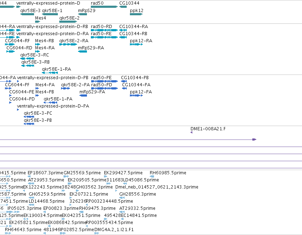
Task: Select the small purple arrow under DME1-008A21.F
Action: tap(191, 132)
